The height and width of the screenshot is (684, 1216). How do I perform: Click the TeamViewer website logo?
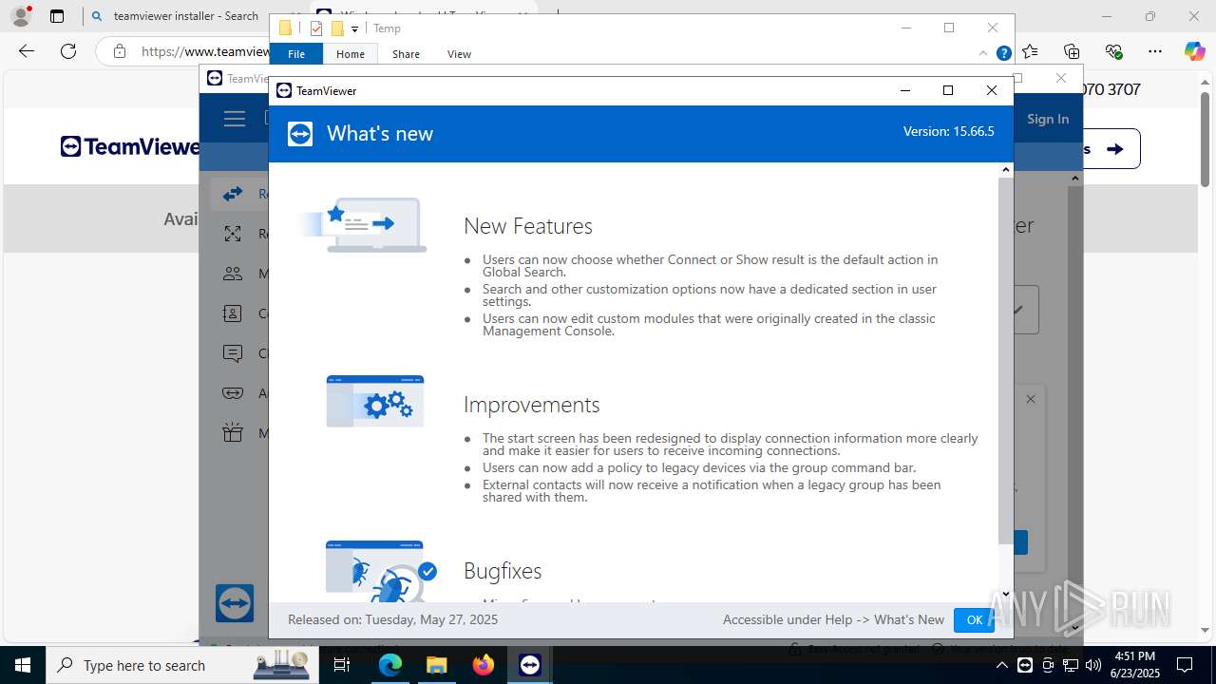click(x=130, y=146)
